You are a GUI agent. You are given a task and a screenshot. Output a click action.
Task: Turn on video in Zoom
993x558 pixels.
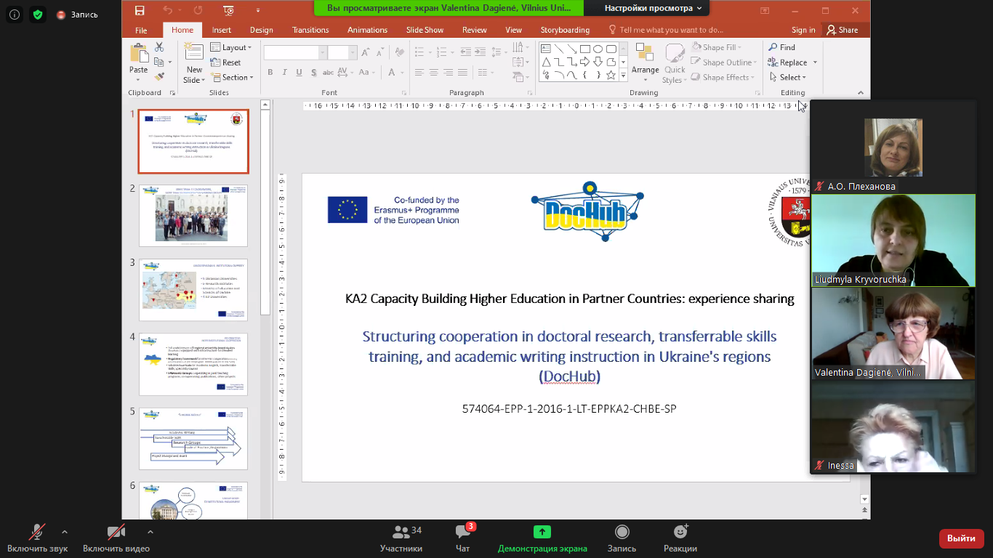tap(116, 539)
